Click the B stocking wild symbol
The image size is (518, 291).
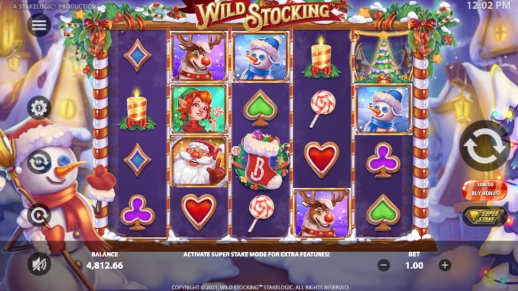[260, 160]
